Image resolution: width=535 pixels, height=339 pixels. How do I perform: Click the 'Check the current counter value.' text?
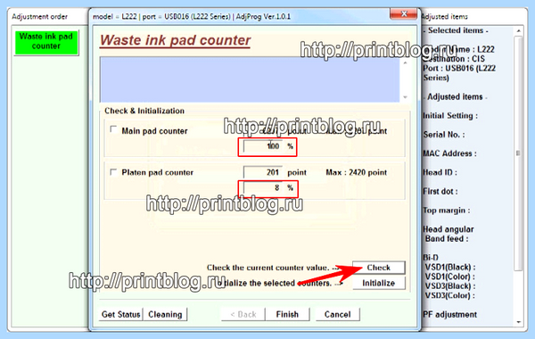(x=267, y=268)
